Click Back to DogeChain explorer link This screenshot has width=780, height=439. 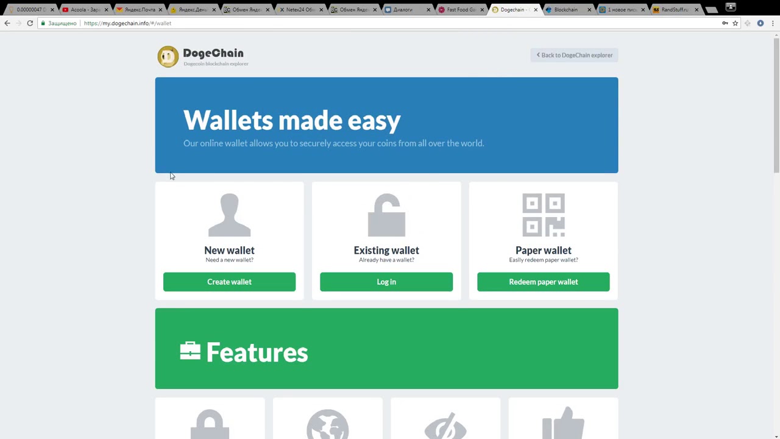(x=574, y=55)
